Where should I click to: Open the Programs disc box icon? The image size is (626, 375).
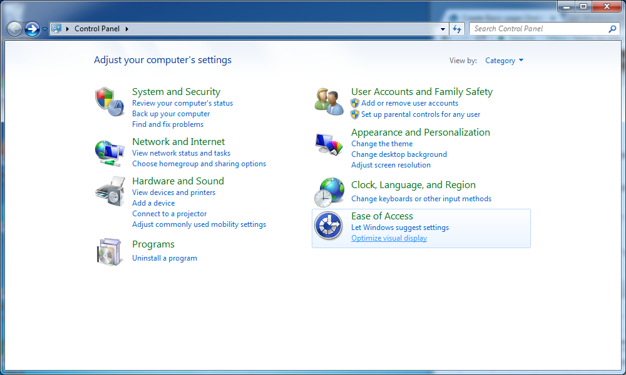[110, 251]
